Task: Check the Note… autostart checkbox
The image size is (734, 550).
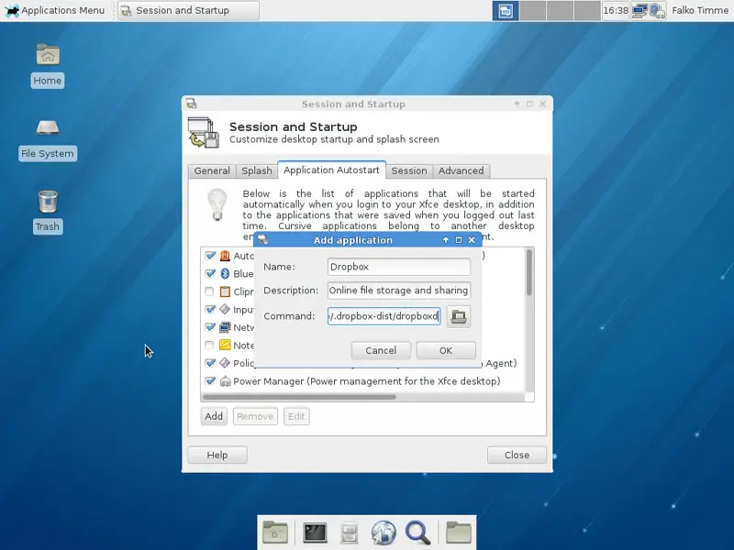Action: (210, 346)
